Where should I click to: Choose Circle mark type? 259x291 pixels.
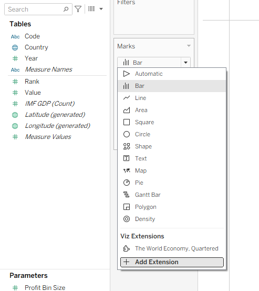(172, 134)
